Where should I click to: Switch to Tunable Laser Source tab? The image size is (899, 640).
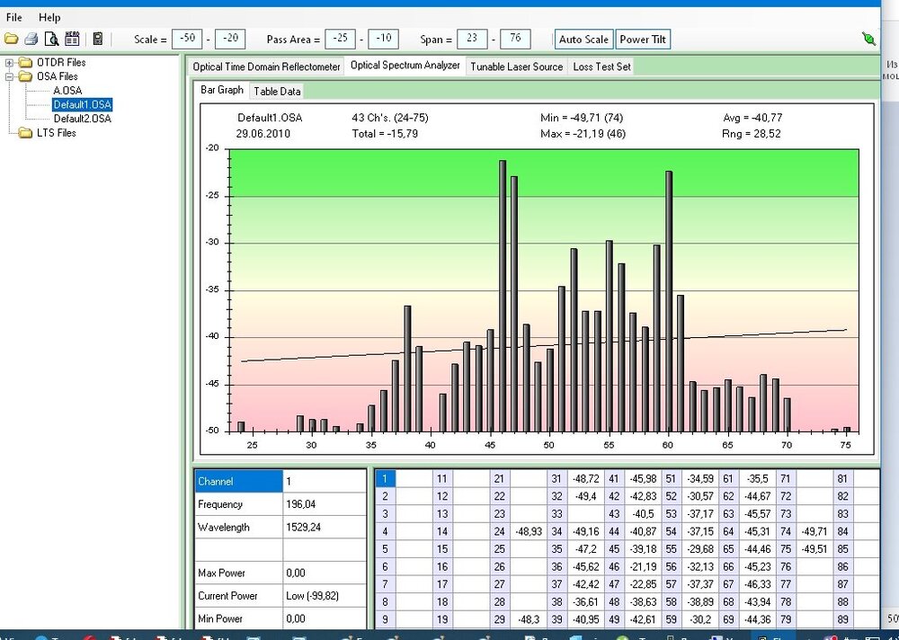(516, 67)
